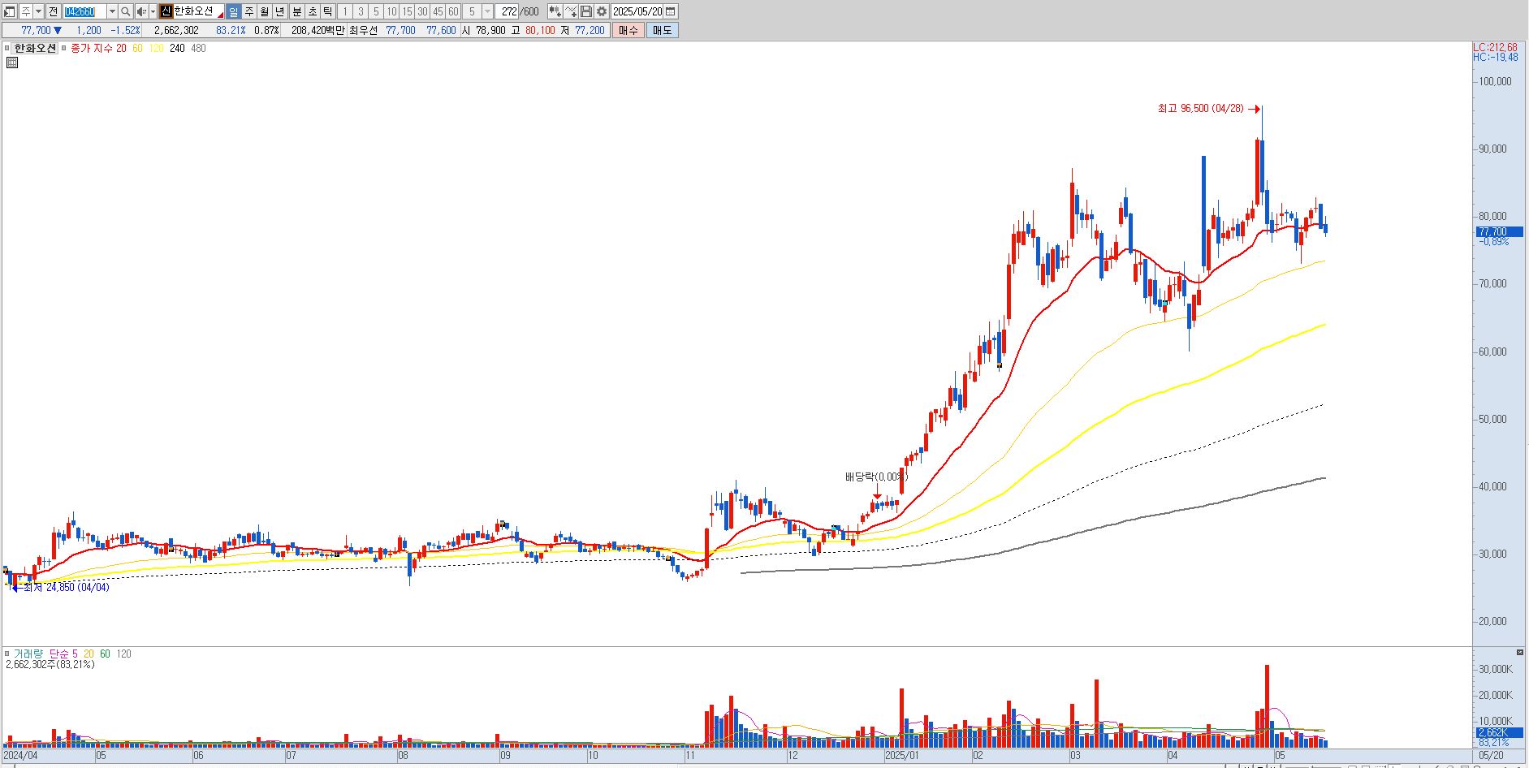
Task: Click small square marker before 한화오선 label
Action: click(x=7, y=48)
